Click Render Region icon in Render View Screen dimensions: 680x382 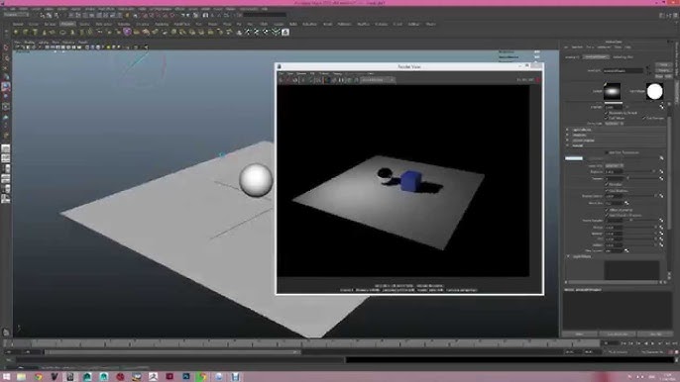pos(287,80)
